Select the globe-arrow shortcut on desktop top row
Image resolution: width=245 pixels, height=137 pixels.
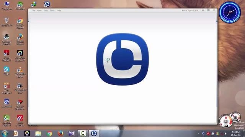pyautogui.click(x=33, y=4)
